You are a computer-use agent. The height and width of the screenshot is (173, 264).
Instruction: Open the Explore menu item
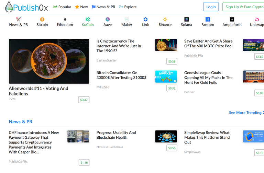(x=128, y=7)
